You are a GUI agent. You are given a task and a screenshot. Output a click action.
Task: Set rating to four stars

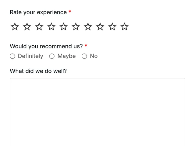point(51,26)
